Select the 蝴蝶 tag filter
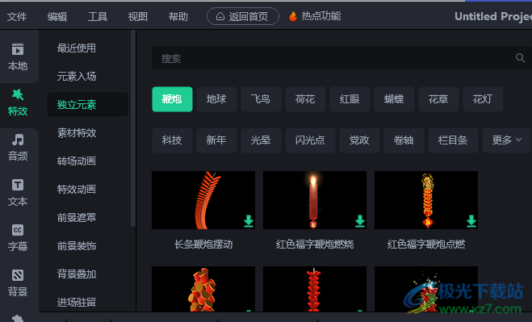532x322 pixels. pos(394,99)
